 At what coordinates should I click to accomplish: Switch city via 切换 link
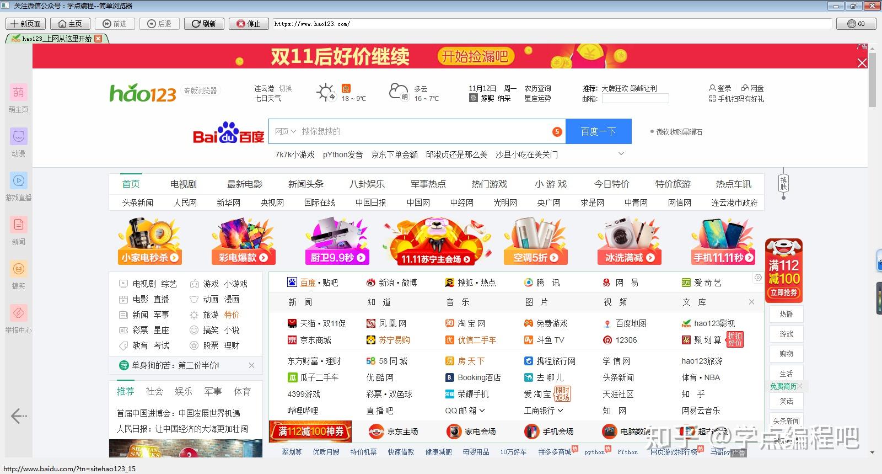coord(285,88)
